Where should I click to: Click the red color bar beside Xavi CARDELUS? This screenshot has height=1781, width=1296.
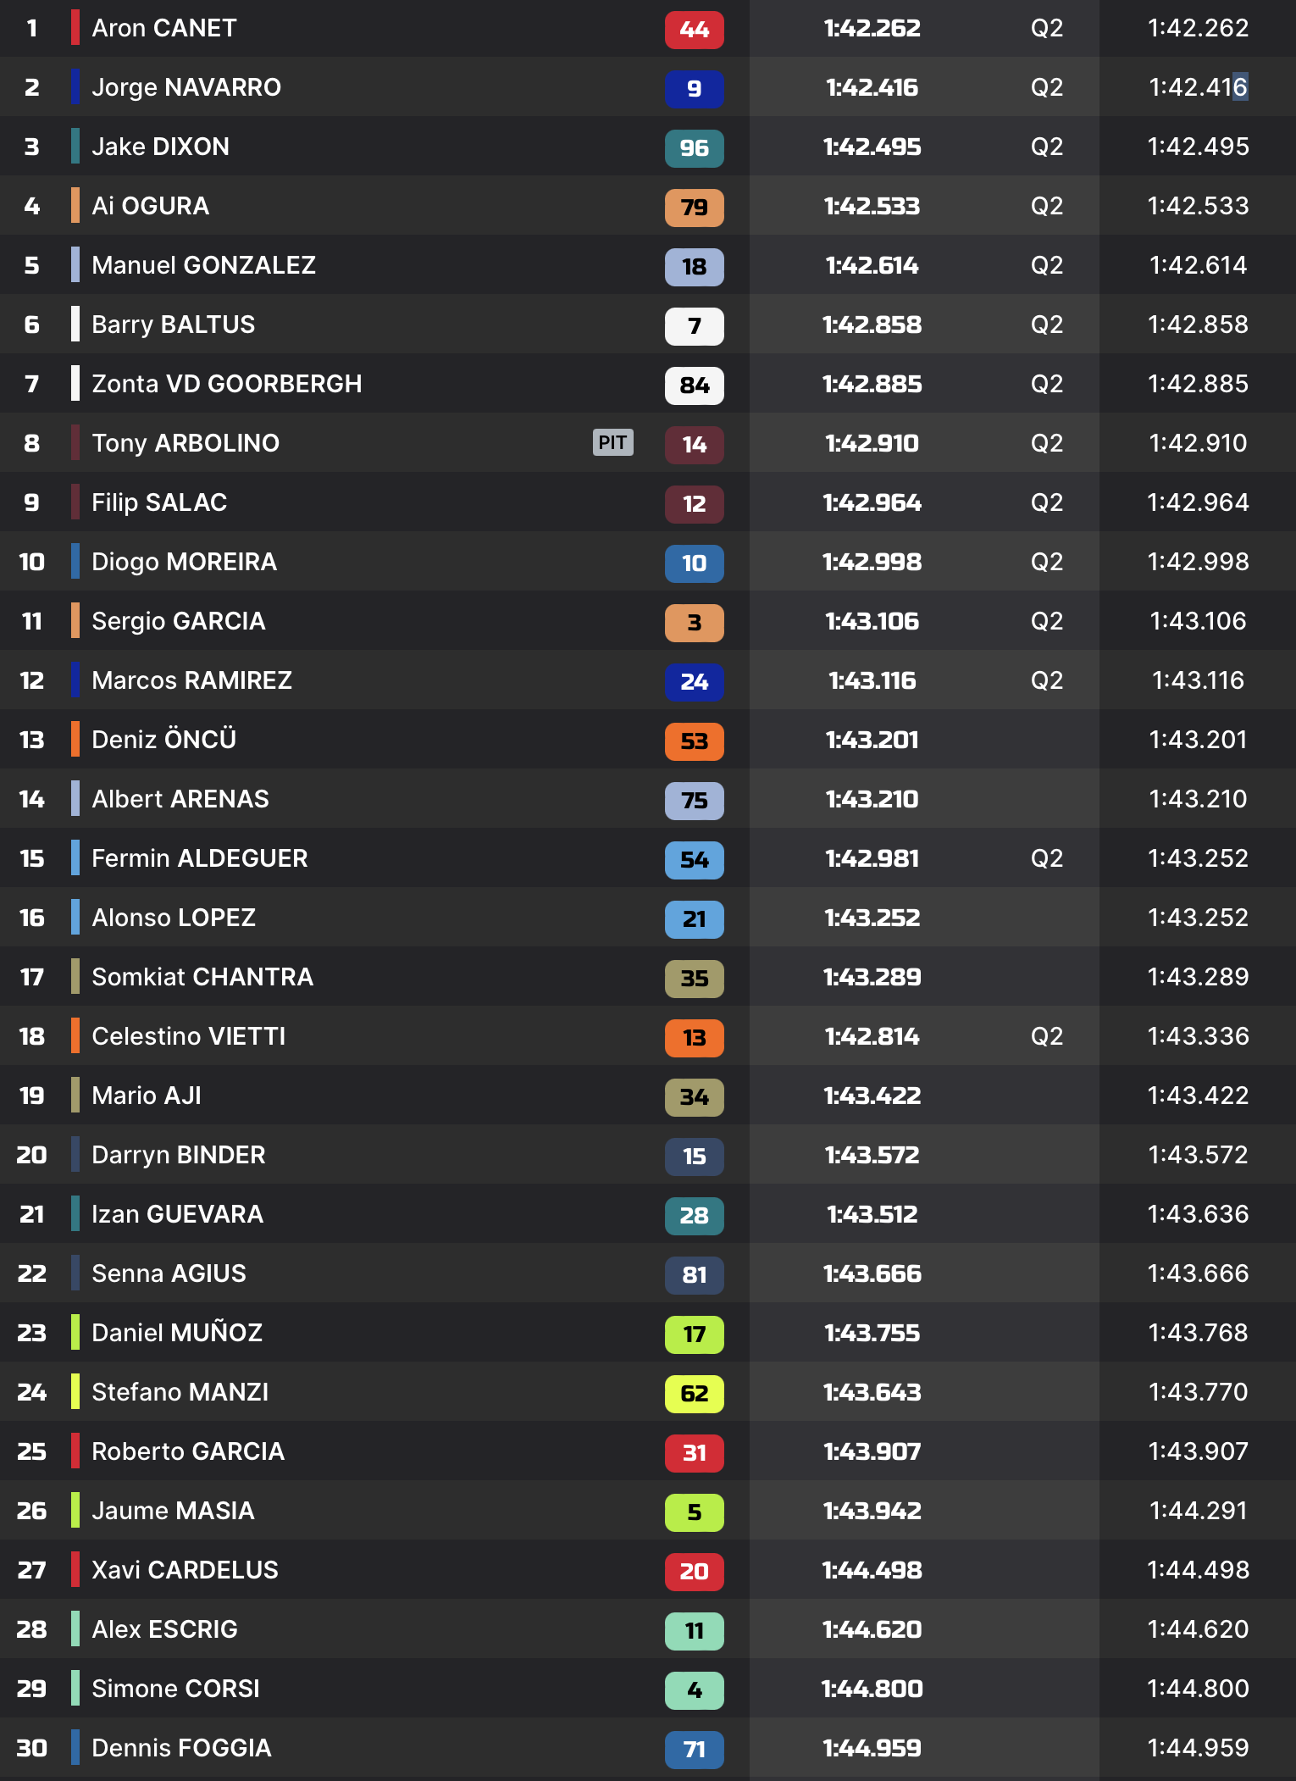pos(75,1570)
